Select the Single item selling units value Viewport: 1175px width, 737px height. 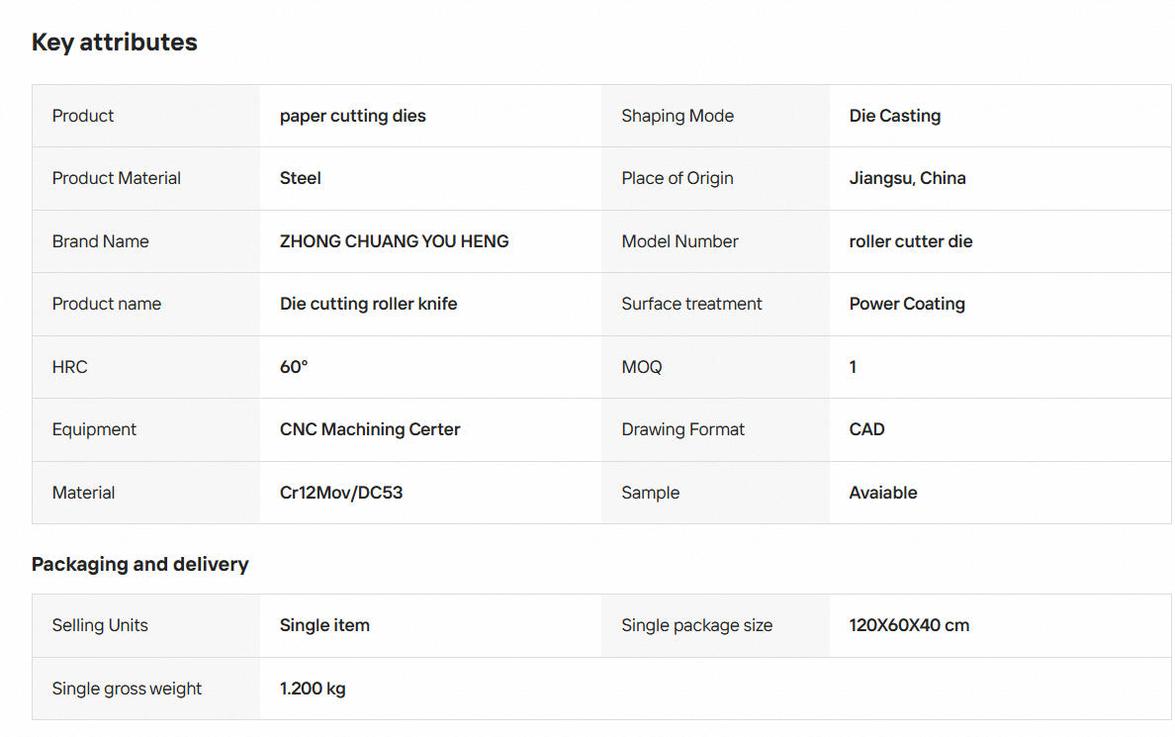point(324,625)
